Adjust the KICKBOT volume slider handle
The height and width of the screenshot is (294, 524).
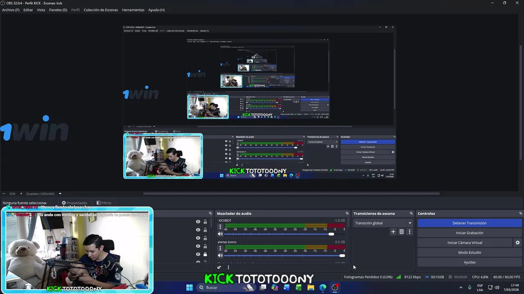(331, 234)
